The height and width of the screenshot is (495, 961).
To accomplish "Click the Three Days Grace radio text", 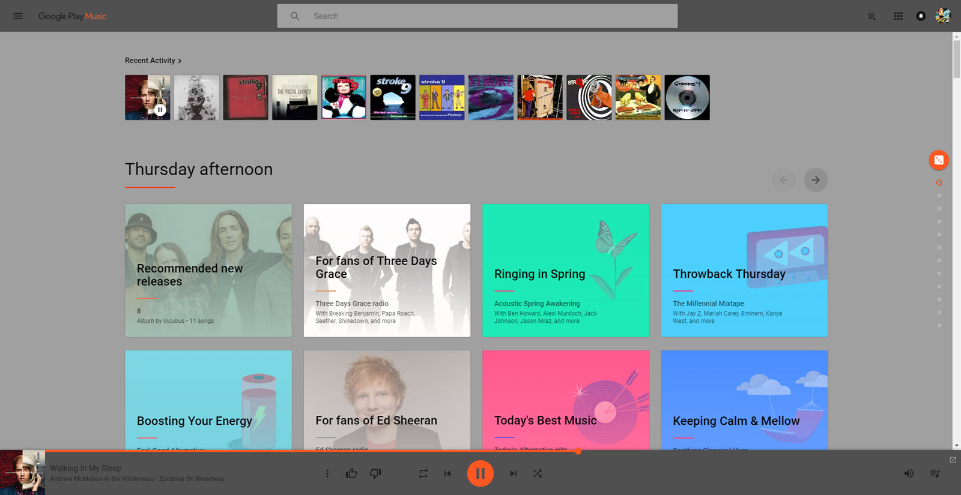I will click(352, 304).
